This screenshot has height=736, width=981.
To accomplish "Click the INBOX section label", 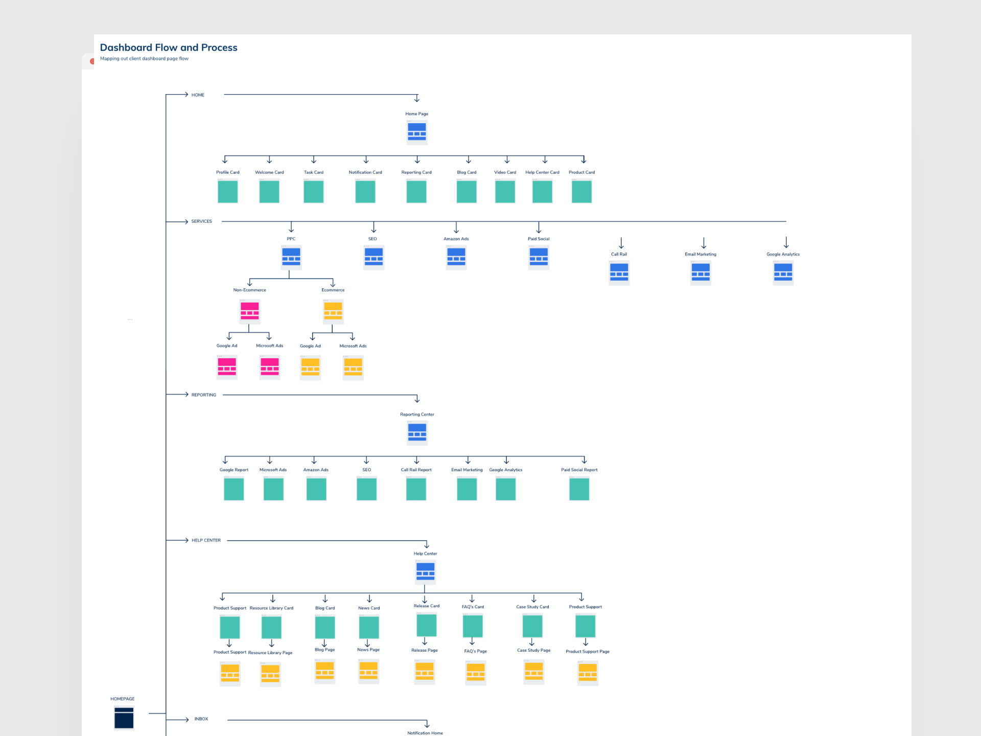I will pos(201,719).
